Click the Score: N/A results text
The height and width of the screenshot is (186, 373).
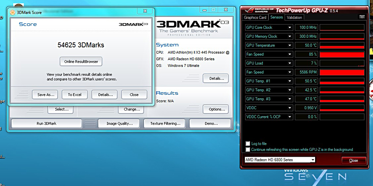point(165,101)
